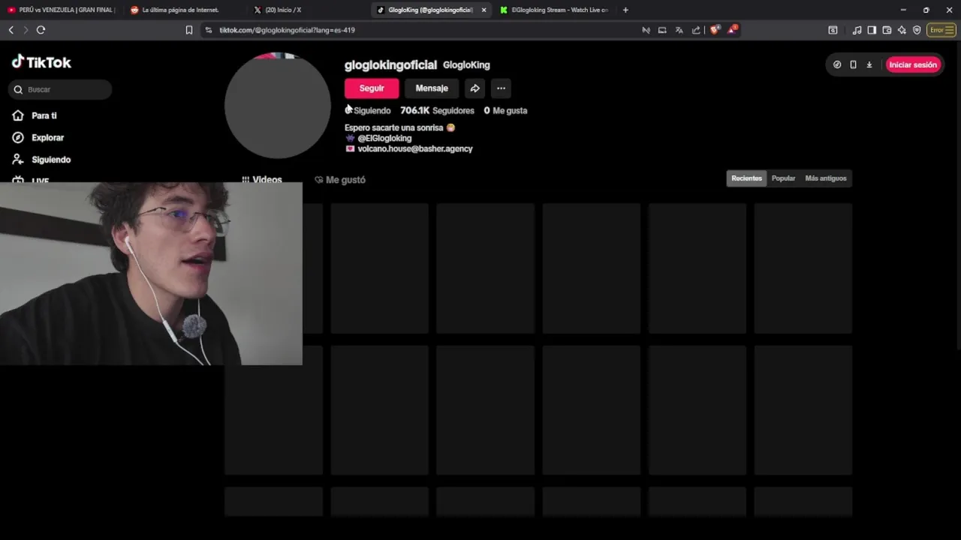Screen dimensions: 961x540
Task: Click the muted media icon in the address bar
Action: [x=646, y=30]
